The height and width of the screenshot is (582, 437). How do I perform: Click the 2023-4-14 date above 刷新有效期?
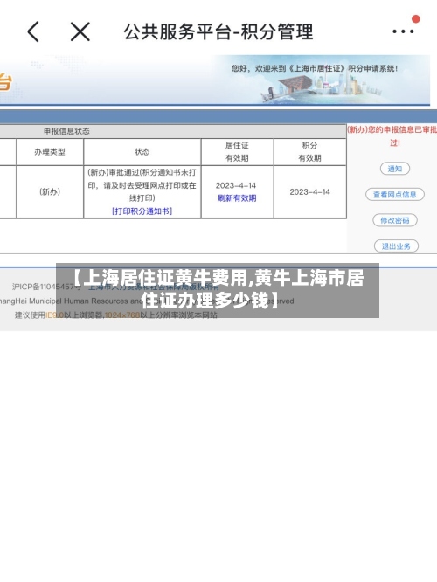[236, 185]
